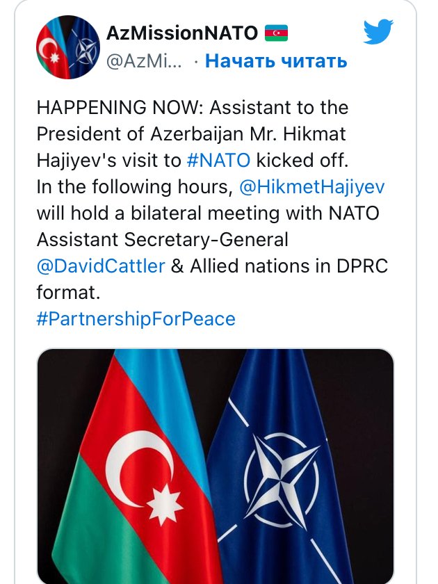Open the AzMissionNATO display name

click(182, 32)
